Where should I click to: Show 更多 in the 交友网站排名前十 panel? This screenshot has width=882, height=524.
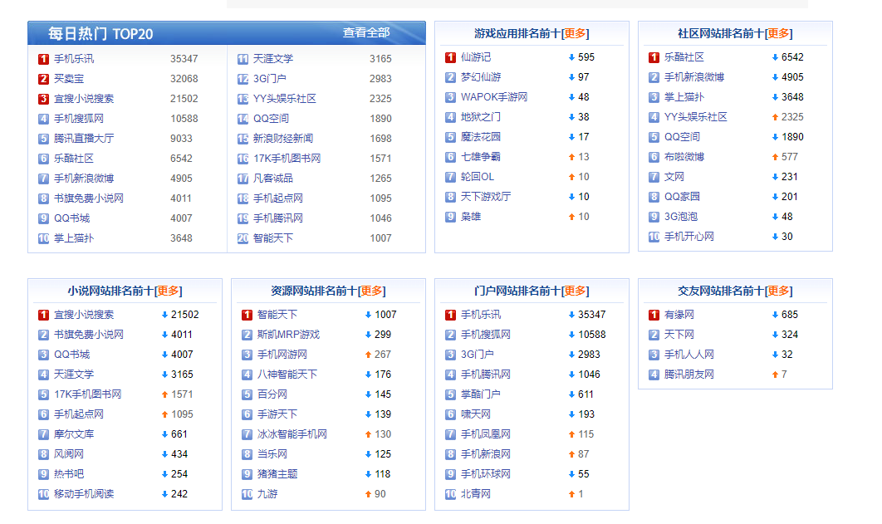pyautogui.click(x=778, y=291)
